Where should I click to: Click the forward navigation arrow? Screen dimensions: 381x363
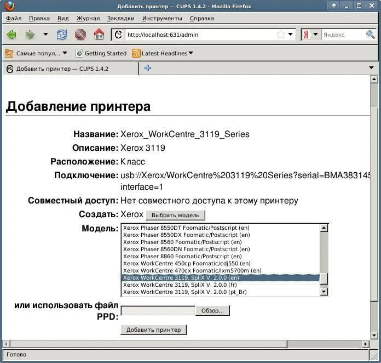[x=30, y=35]
